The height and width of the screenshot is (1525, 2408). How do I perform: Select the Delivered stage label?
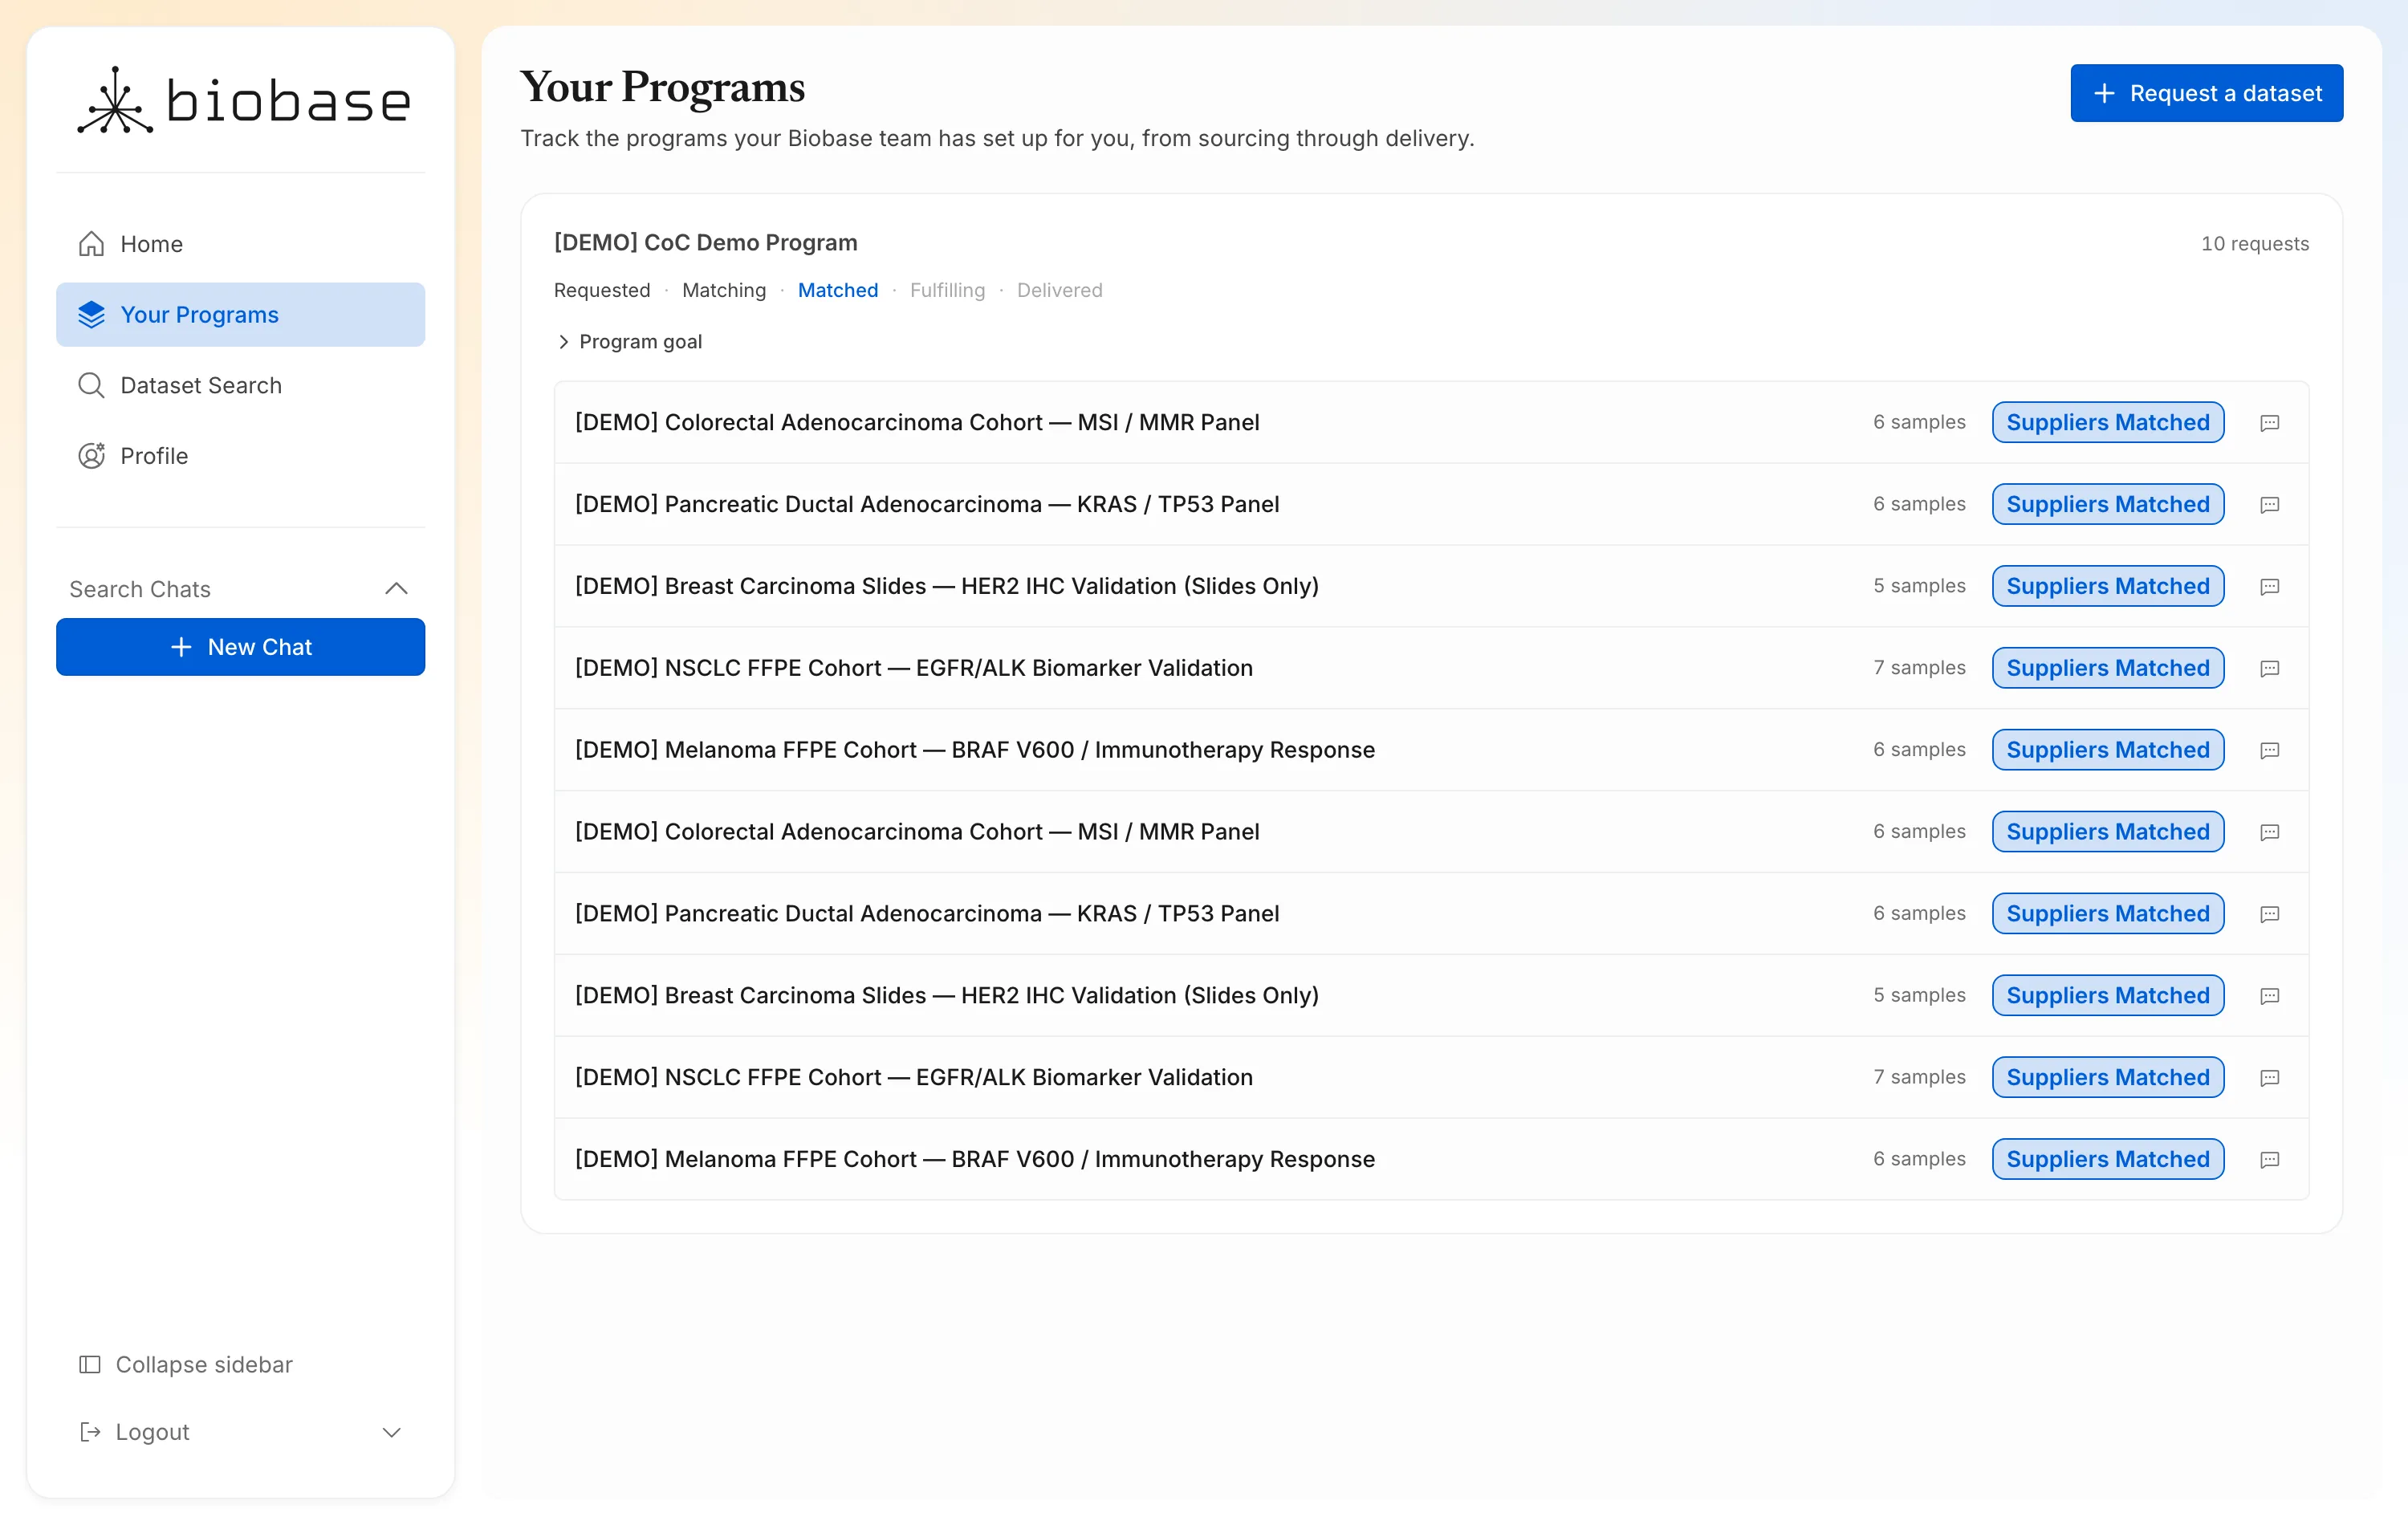click(1059, 290)
